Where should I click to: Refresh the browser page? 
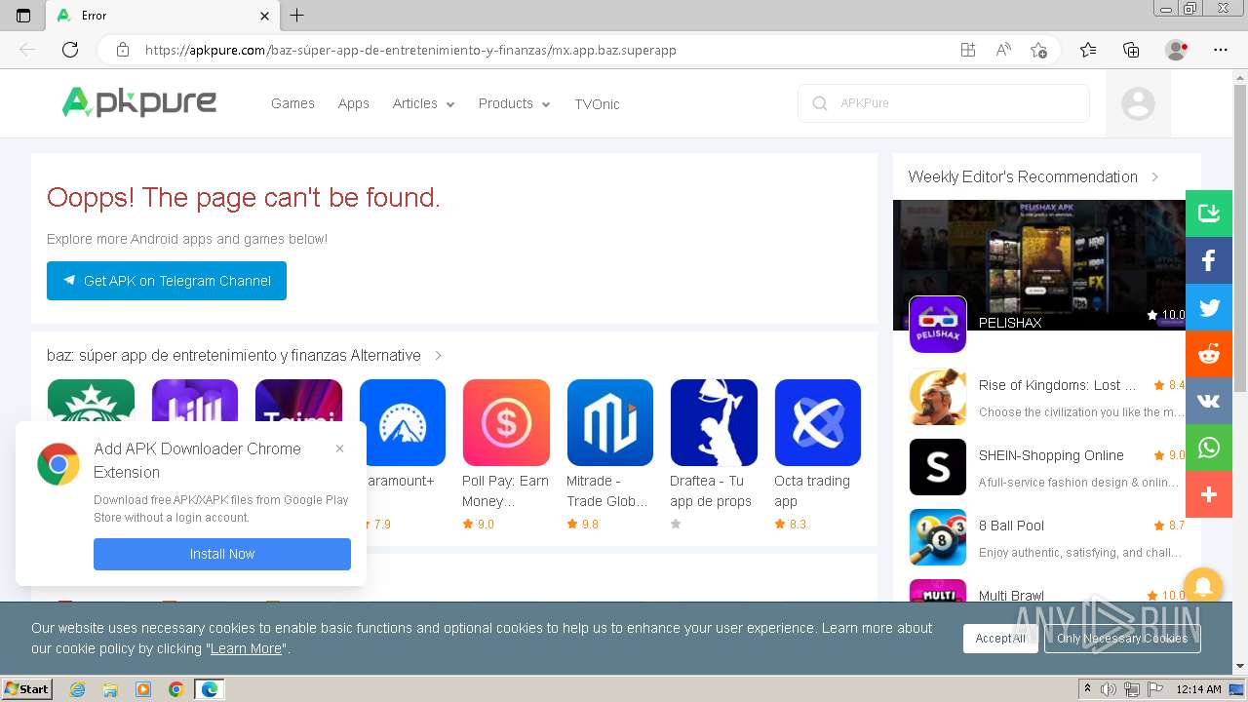click(x=70, y=50)
